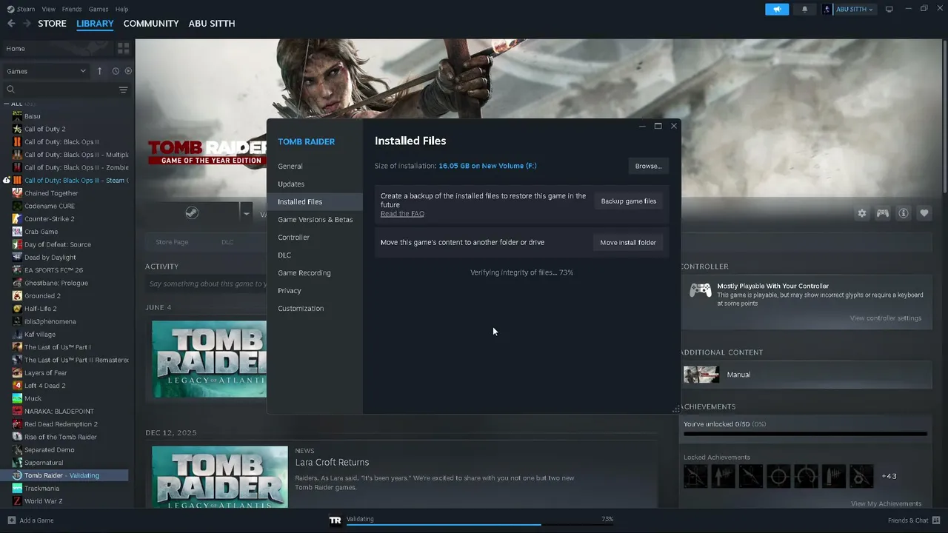Select Counter-Strike 2 in library list
This screenshot has height=533, width=948.
[50, 219]
